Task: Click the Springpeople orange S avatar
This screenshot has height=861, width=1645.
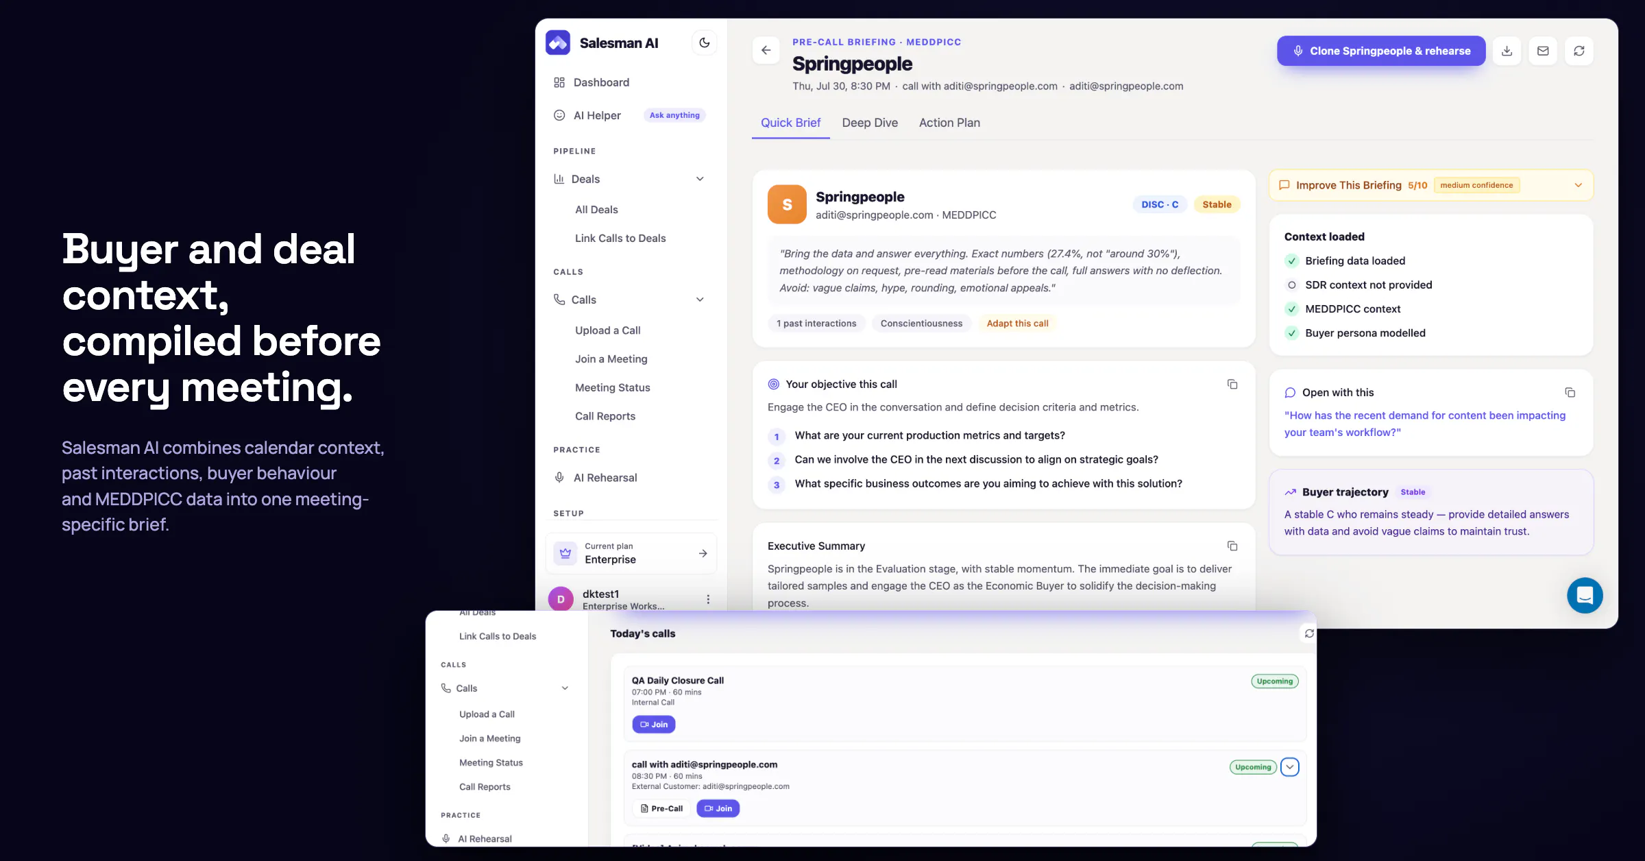Action: [x=787, y=204]
